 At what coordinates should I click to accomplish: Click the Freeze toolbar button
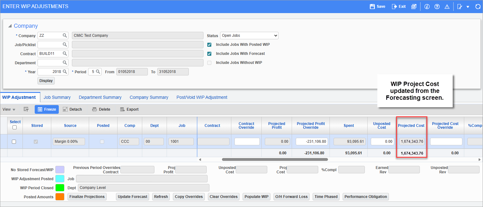tap(47, 109)
